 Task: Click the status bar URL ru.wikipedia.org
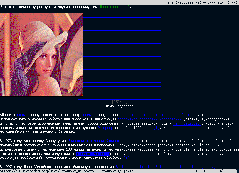click(47, 171)
